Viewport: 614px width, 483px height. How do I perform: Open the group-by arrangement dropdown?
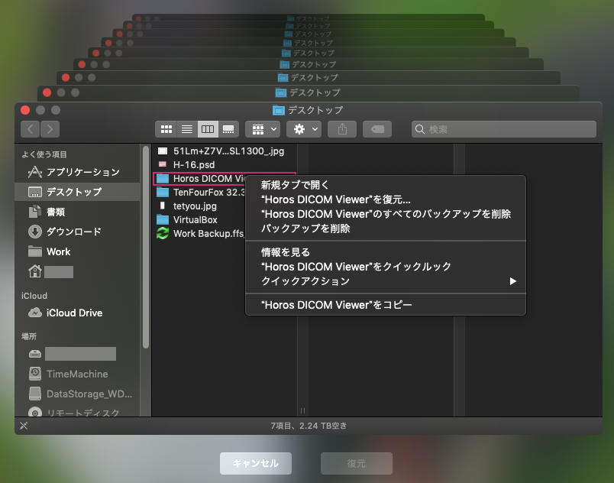(x=263, y=129)
